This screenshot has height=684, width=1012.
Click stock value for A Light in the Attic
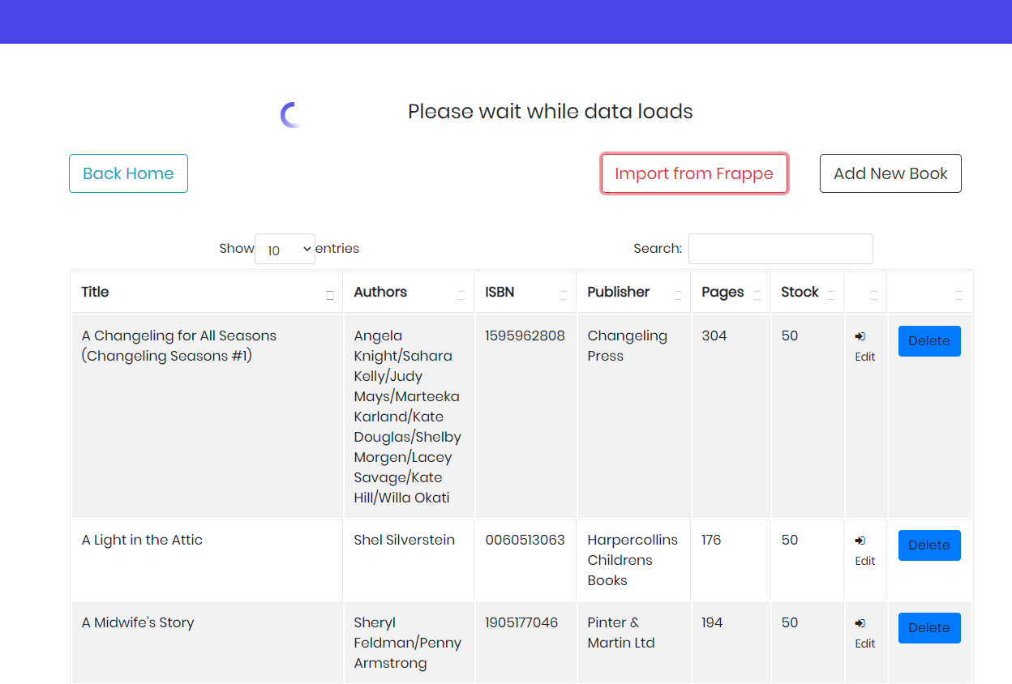pyautogui.click(x=790, y=541)
